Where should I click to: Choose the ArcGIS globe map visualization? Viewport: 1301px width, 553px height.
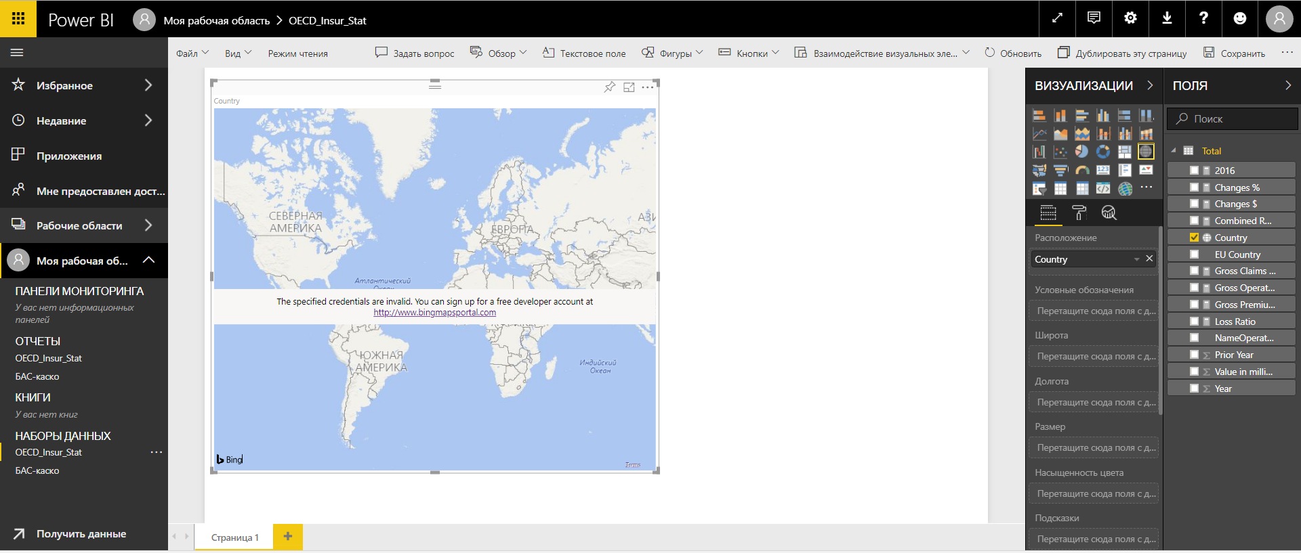click(1125, 188)
